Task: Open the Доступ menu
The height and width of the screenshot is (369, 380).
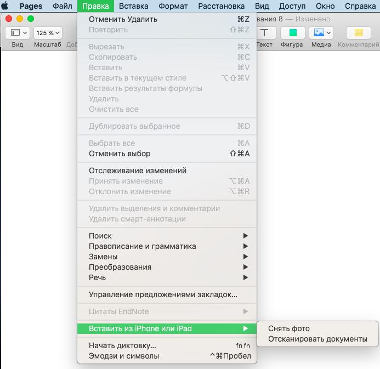Action: 292,6
